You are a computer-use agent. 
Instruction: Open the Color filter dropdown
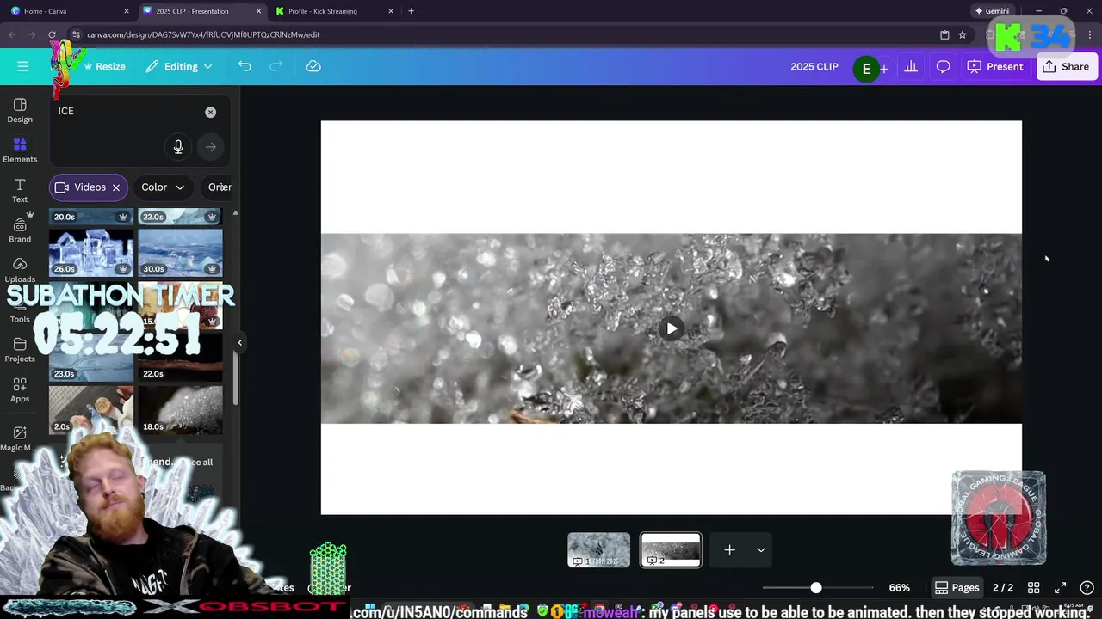(164, 187)
